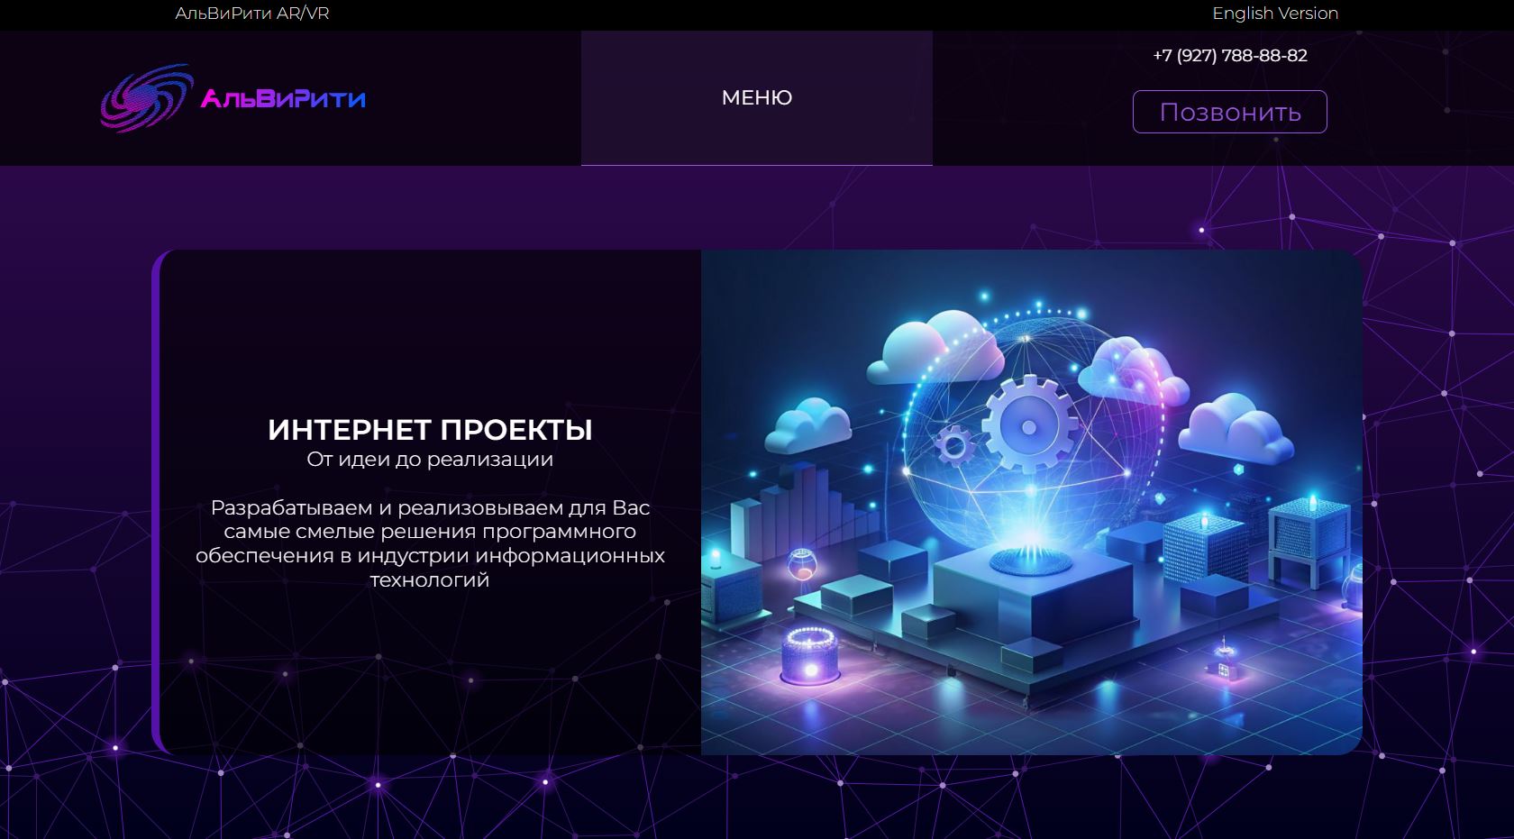Click the small gear beside the large gear
Screen dimensions: 1514x839
click(x=953, y=444)
